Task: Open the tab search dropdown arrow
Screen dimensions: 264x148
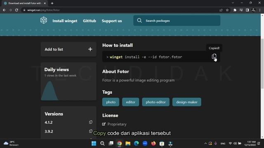Action: pyautogui.click(x=233, y=3)
